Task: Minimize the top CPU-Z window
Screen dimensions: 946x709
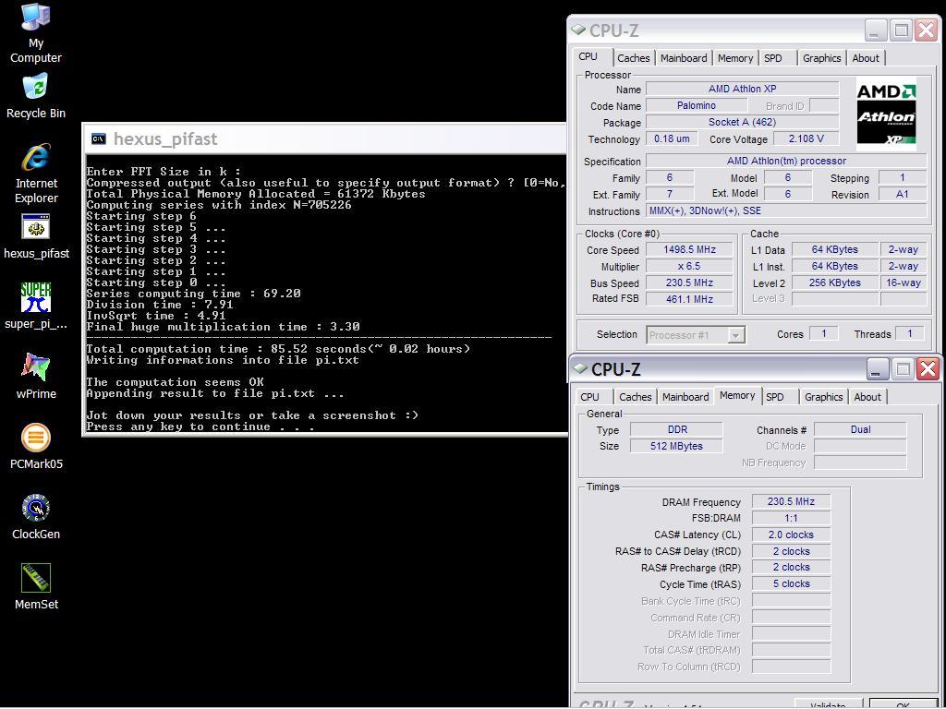Action: 876,30
